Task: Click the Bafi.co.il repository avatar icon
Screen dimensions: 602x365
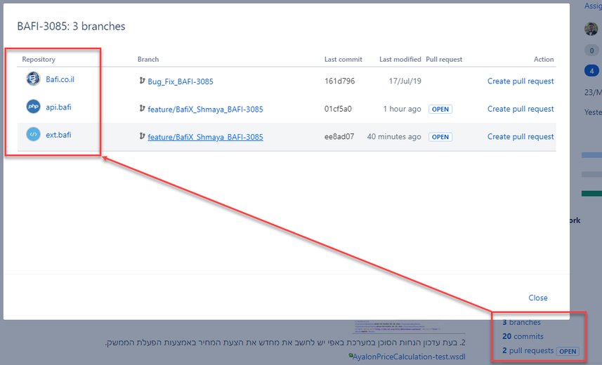Action: click(33, 79)
